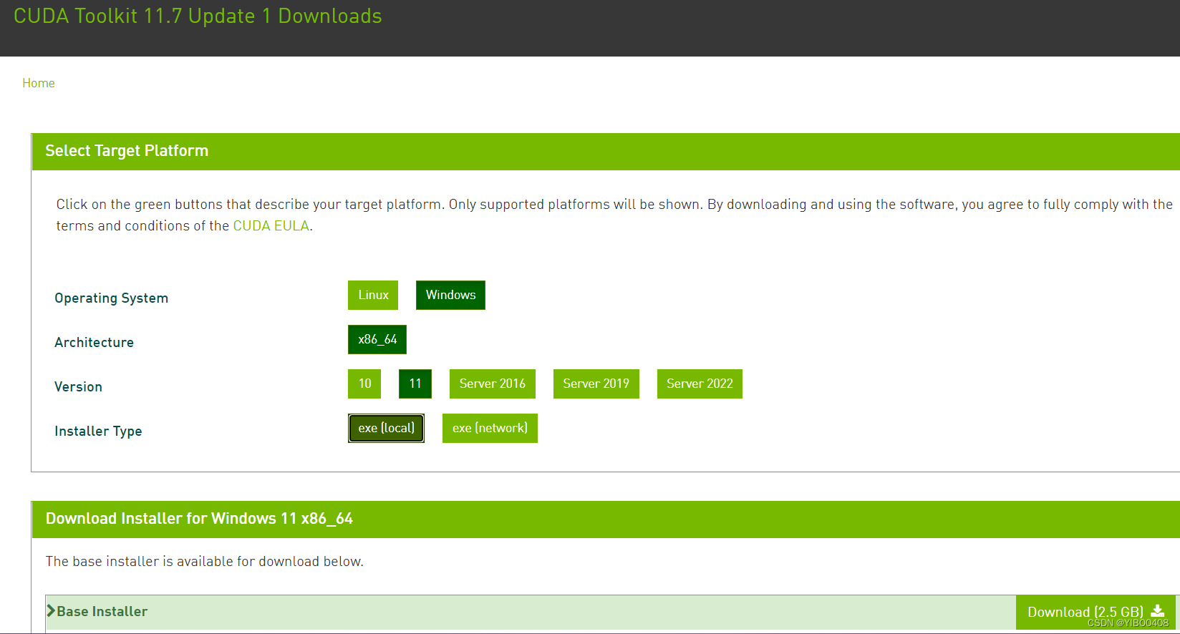The image size is (1180, 634).
Task: Click CUDA Toolkit 11.7 Update 1 Downloads title
Action: point(198,16)
